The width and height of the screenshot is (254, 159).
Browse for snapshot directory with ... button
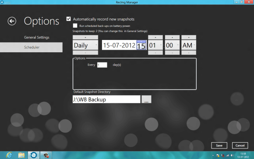point(146,99)
